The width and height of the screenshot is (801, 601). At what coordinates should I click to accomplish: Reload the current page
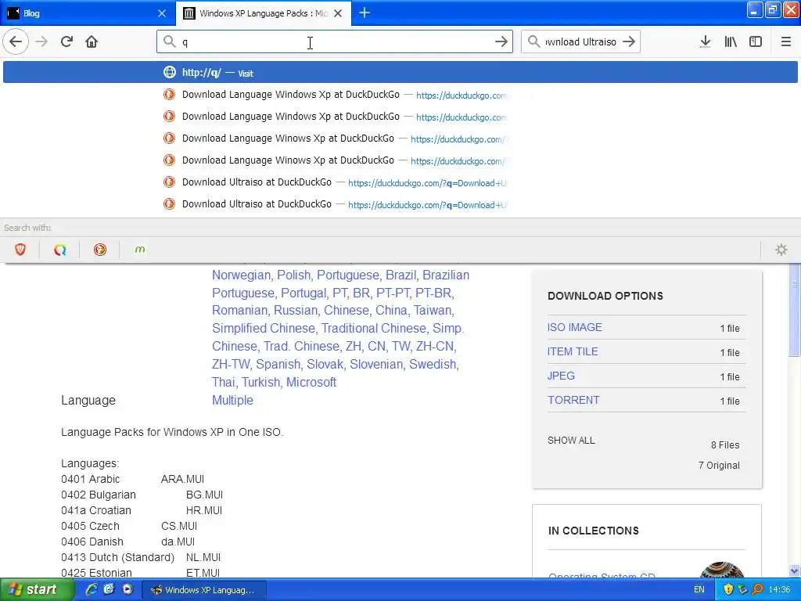66,41
